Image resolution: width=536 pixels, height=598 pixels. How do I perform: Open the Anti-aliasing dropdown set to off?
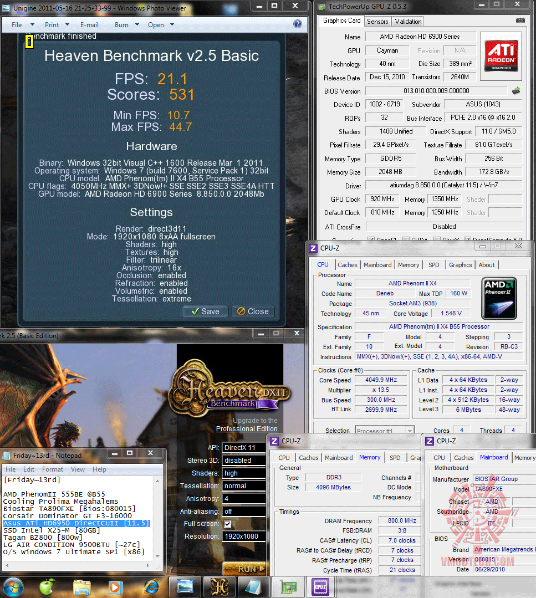(x=244, y=511)
